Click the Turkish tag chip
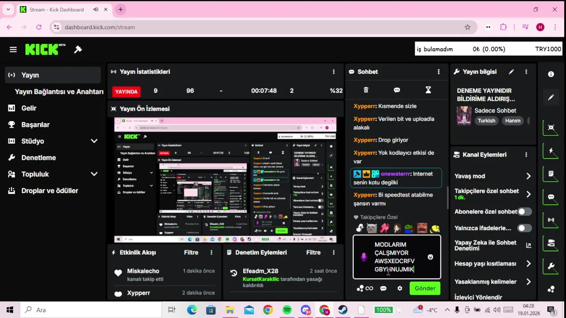 coord(486,121)
